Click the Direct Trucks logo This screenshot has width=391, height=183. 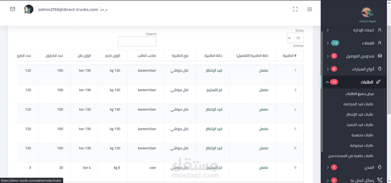click(367, 15)
